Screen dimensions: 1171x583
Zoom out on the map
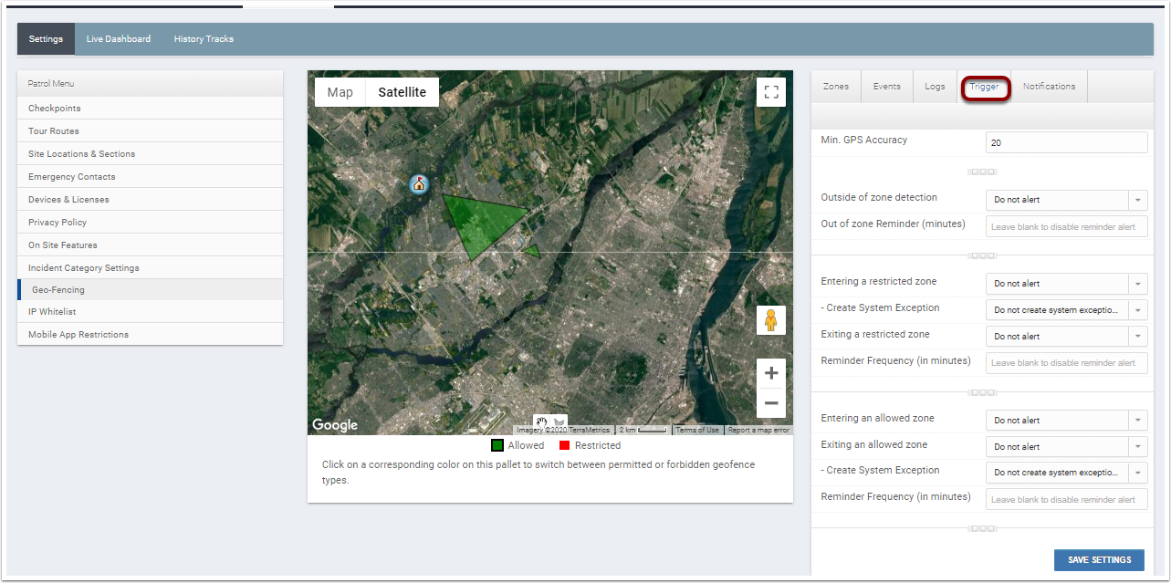click(x=771, y=402)
